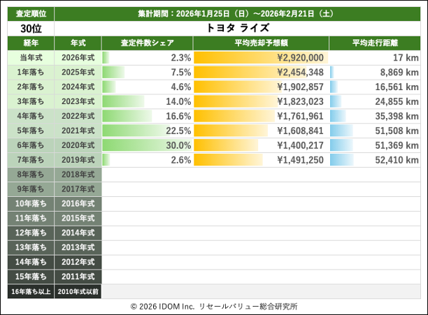Select the 2016年式 cell

pyautogui.click(x=78, y=203)
